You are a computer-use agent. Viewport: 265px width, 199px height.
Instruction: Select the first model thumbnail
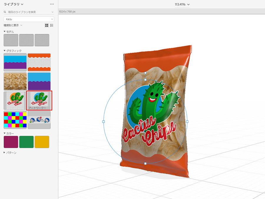click(x=11, y=40)
